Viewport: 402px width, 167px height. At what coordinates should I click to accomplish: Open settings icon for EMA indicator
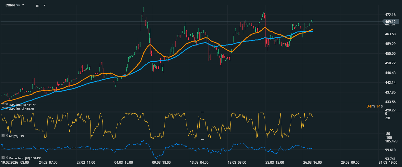tap(3, 108)
